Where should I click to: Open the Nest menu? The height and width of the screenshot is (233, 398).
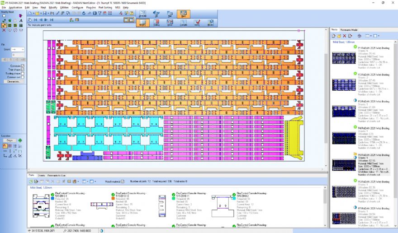(43, 8)
